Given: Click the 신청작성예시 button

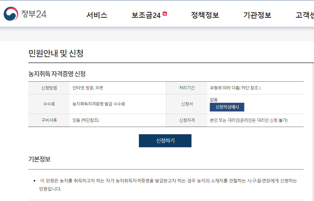Looking at the screenshot, I should pyautogui.click(x=227, y=107).
